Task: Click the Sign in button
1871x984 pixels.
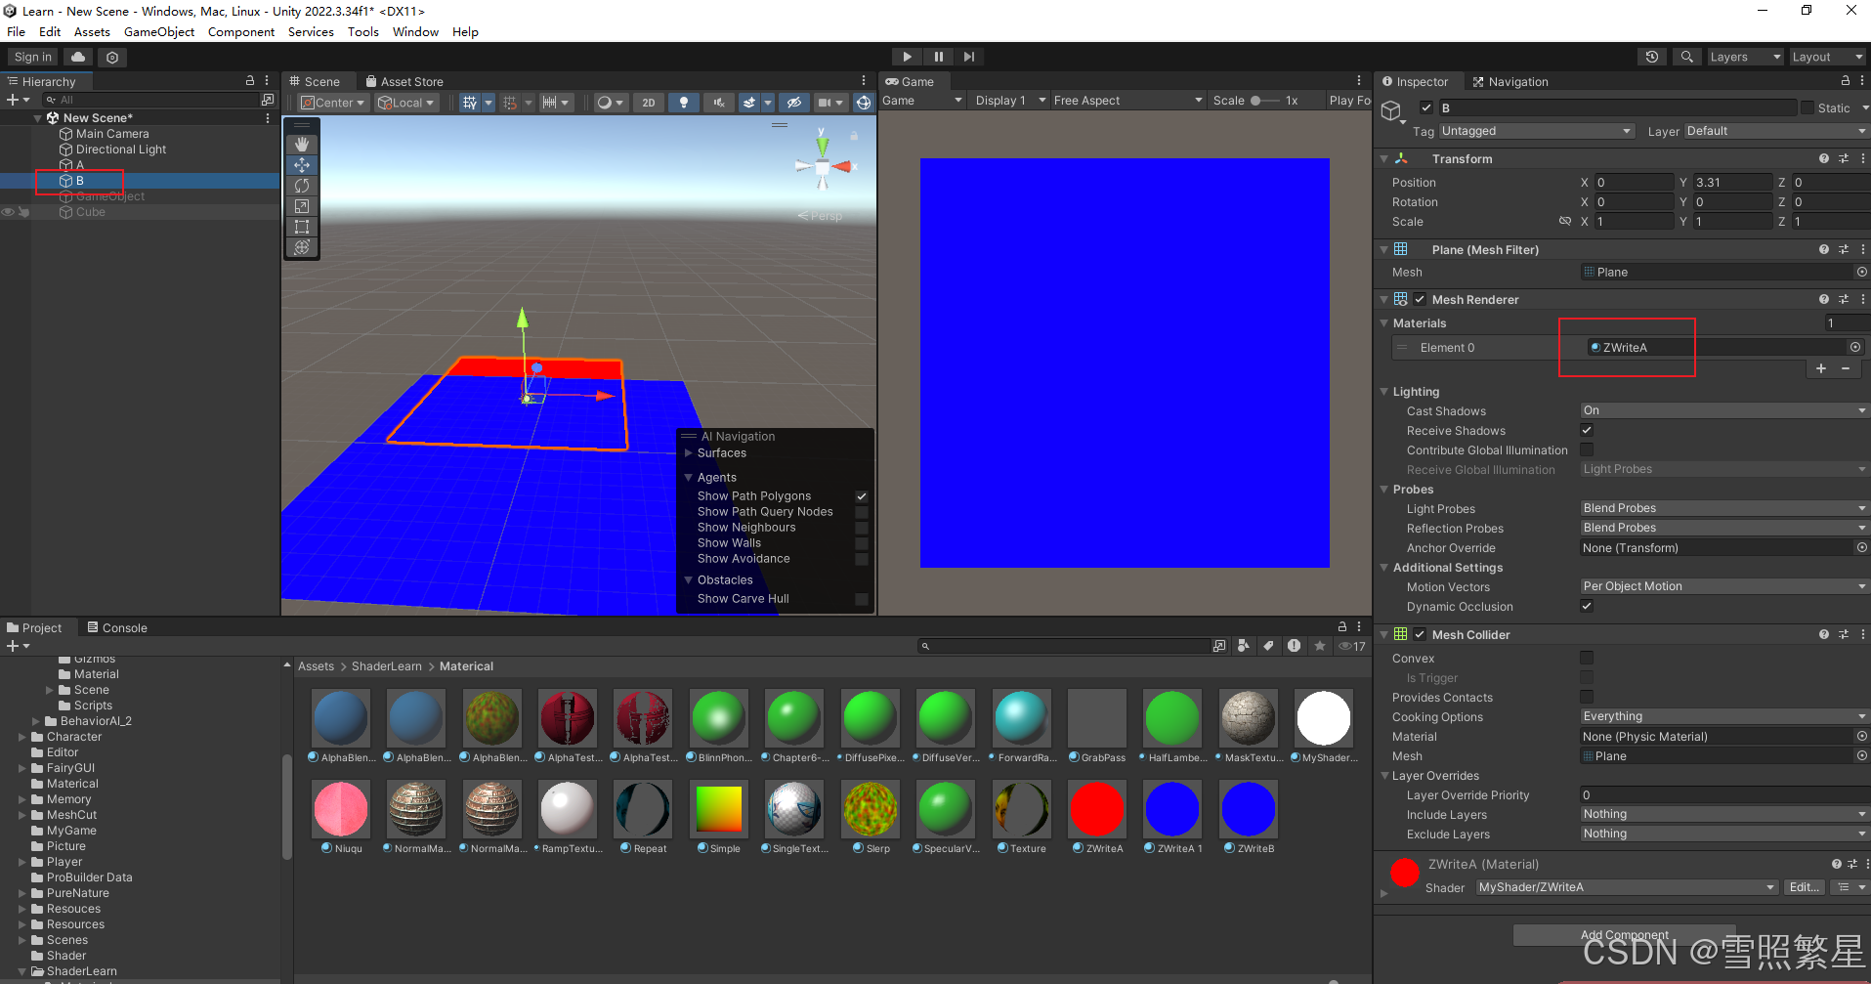Action: click(33, 57)
